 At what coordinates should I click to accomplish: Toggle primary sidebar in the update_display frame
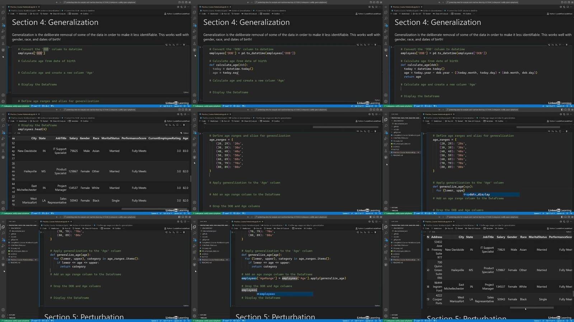tap(562, 110)
